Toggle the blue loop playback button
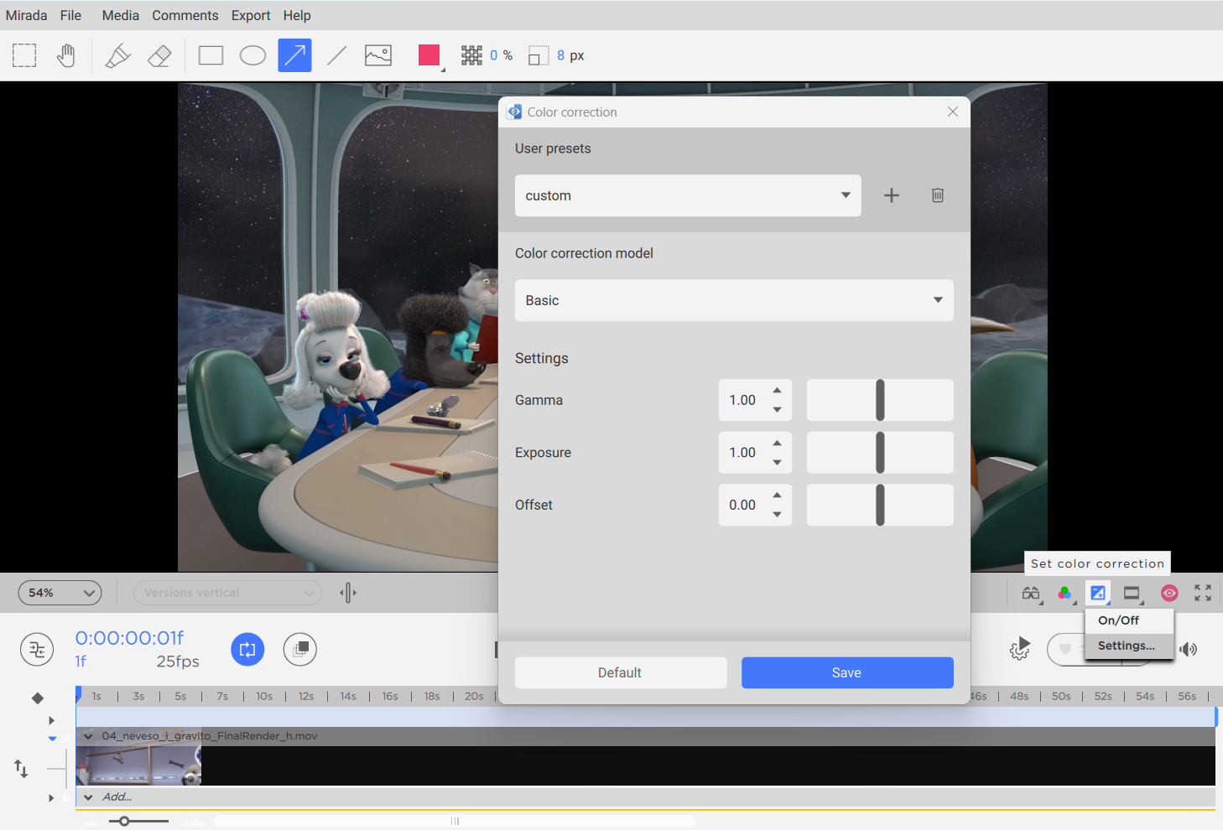Image resolution: width=1223 pixels, height=830 pixels. pos(247,649)
